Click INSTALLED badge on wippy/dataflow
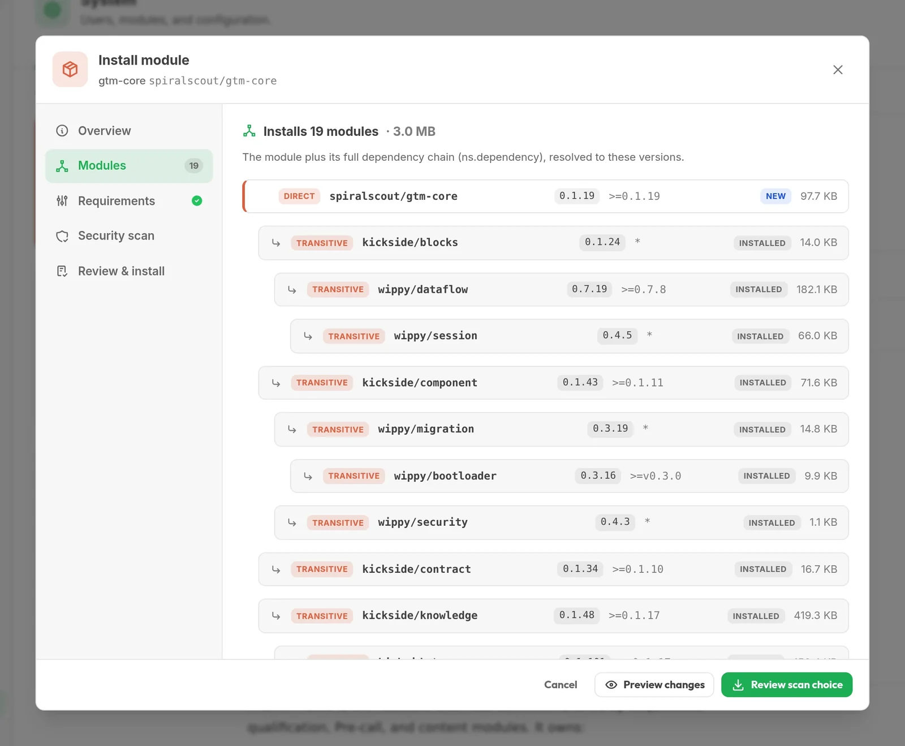The width and height of the screenshot is (905, 746). [759, 289]
